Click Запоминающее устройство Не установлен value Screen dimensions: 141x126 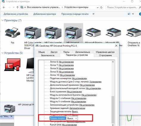[x=87, y=105]
